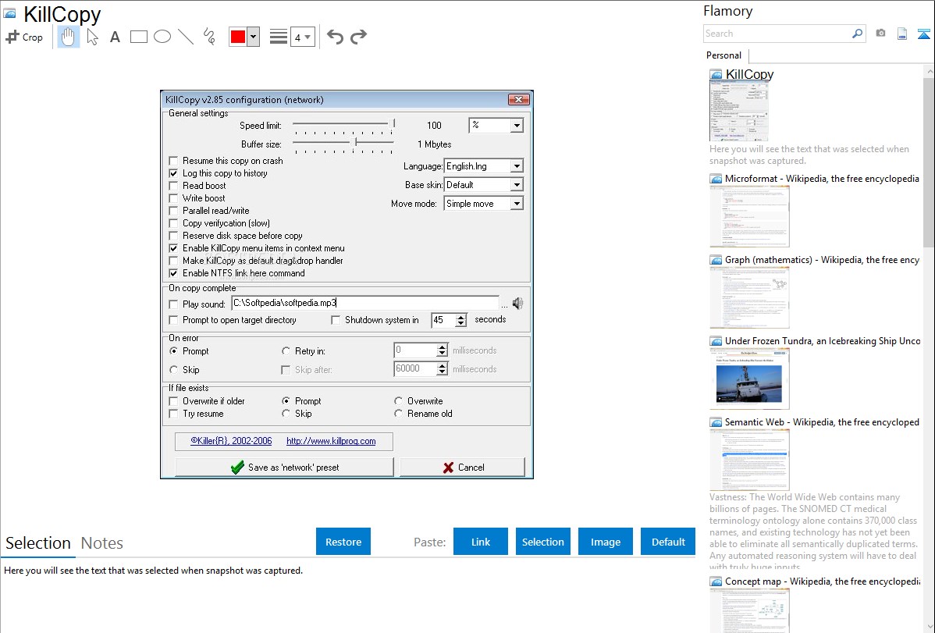
Task: Click the Play sound file path field
Action: tap(365, 303)
